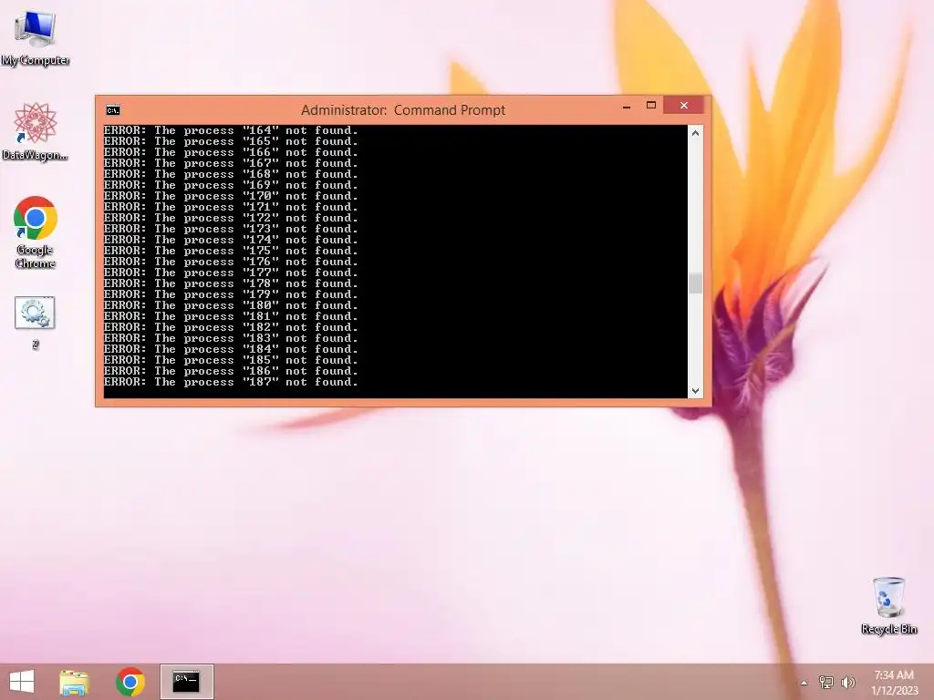Click the error line for process "167"
Viewport: 934px width, 700px height.
pyautogui.click(x=231, y=163)
